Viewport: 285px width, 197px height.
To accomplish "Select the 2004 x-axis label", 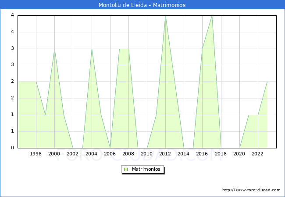I will tap(92, 154).
